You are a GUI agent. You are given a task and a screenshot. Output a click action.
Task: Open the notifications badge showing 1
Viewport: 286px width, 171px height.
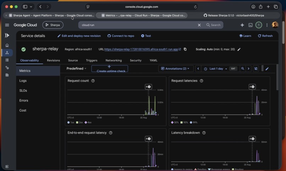pyautogui.click(x=258, y=25)
